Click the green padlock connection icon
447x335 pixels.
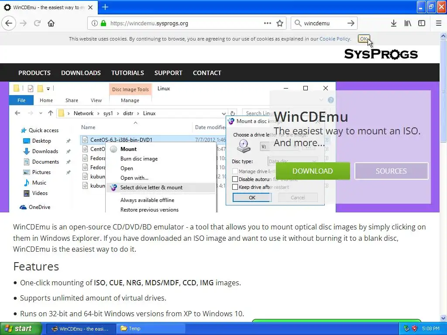[103, 23]
